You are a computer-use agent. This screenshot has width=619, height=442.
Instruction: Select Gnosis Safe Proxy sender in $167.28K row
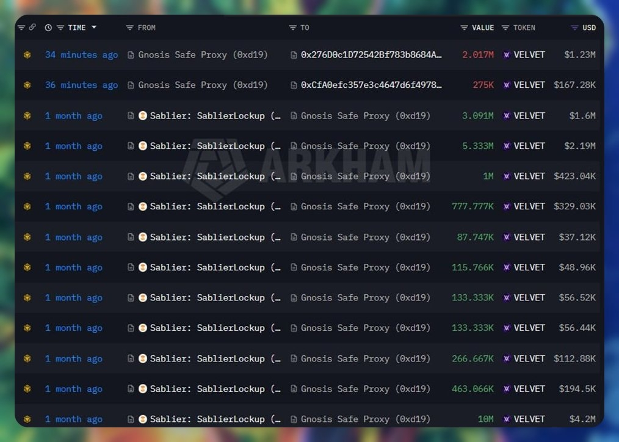[203, 85]
